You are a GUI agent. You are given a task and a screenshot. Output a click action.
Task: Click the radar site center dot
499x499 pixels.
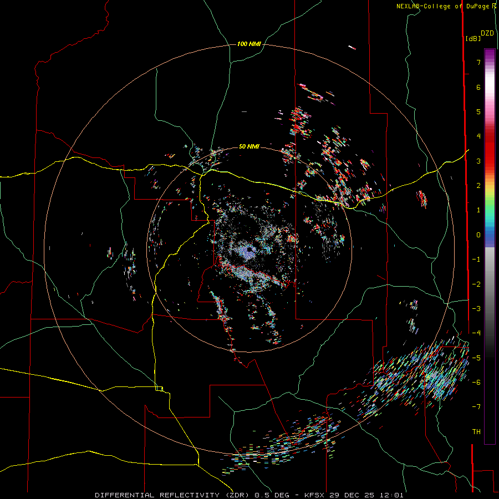[x=250, y=249]
